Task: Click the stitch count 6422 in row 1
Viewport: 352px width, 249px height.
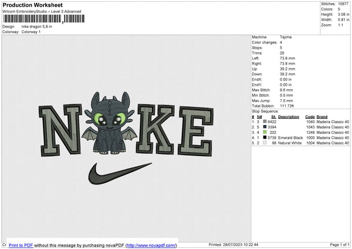Action: [272, 122]
